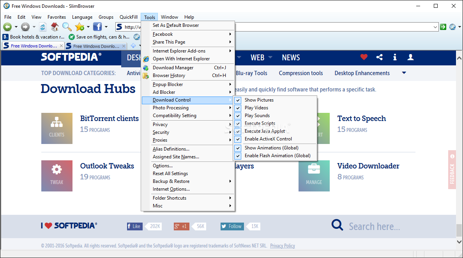Click the web search globe icon at far right
Viewport: 463px width, 258px height.
click(452, 27)
